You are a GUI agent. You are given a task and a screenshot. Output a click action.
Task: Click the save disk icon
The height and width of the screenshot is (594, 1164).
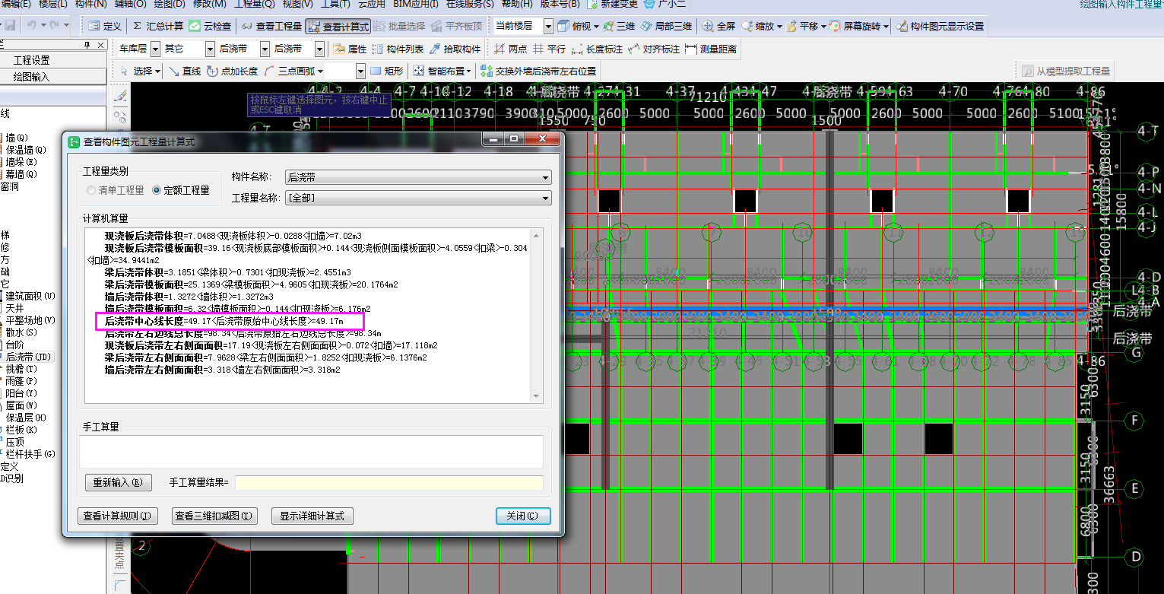pos(10,26)
